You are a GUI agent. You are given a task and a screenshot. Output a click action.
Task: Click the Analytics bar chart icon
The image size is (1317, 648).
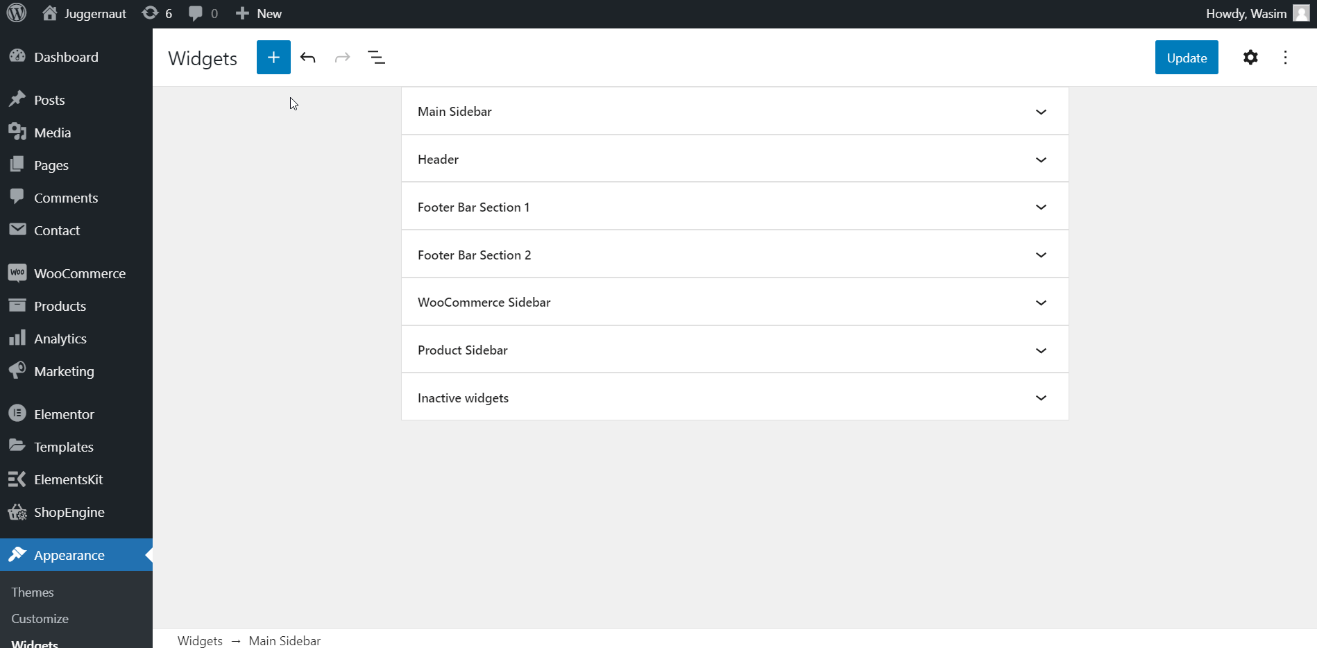pos(17,338)
